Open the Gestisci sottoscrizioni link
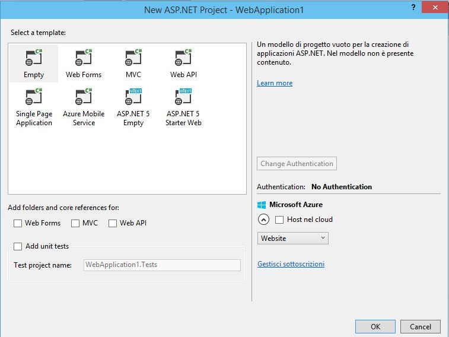 tap(291, 264)
